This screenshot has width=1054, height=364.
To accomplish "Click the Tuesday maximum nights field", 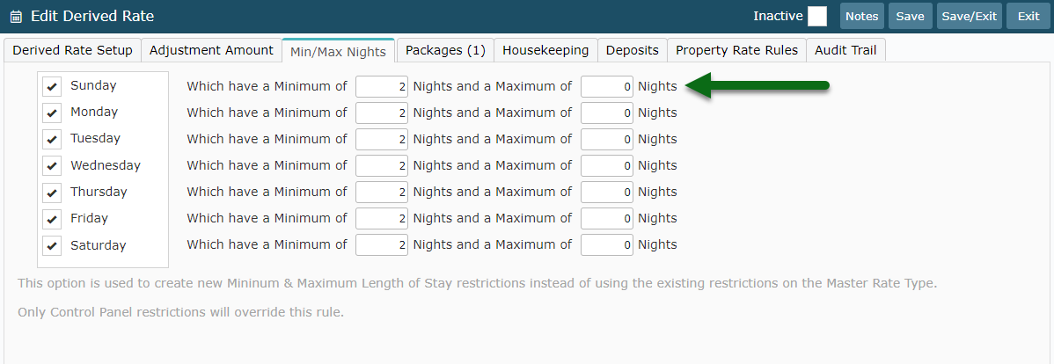I will tap(607, 139).
